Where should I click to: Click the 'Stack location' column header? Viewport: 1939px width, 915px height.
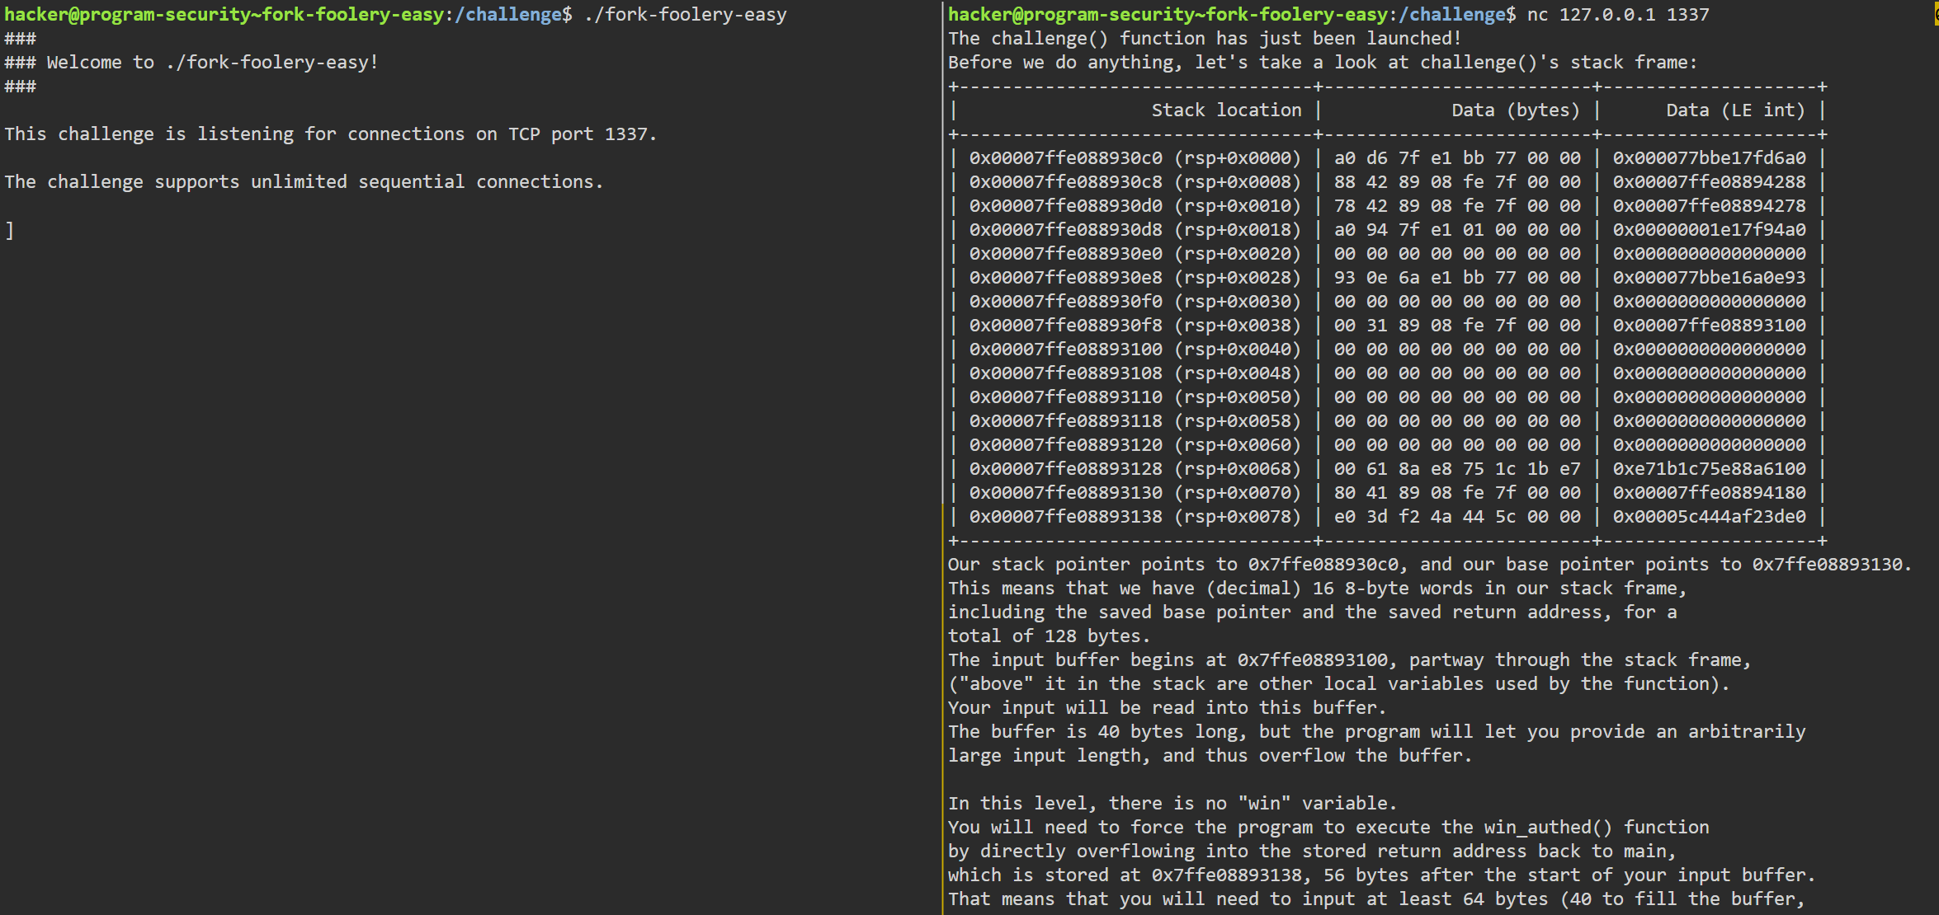(x=1226, y=110)
